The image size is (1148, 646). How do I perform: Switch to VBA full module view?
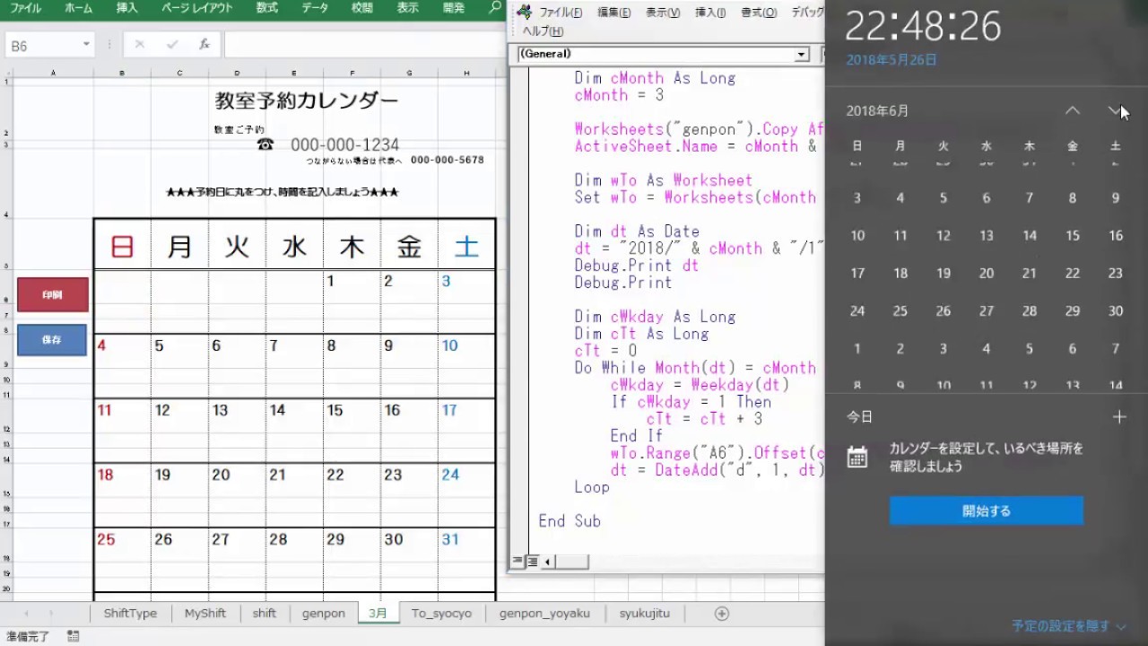[532, 562]
